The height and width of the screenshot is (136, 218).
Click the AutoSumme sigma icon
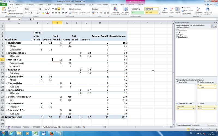click(x=183, y=8)
